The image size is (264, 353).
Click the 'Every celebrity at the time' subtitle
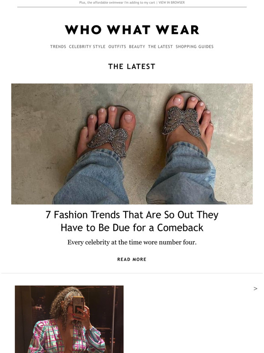click(x=132, y=242)
